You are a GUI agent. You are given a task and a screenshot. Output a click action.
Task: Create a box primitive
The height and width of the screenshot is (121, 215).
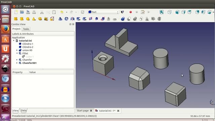16,19
